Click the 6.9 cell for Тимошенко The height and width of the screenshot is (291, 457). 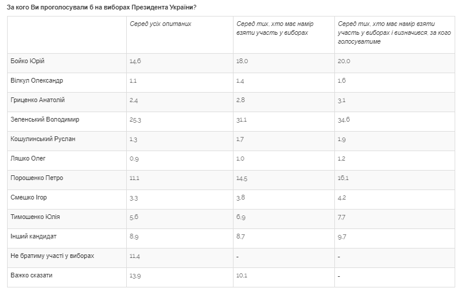241,217
